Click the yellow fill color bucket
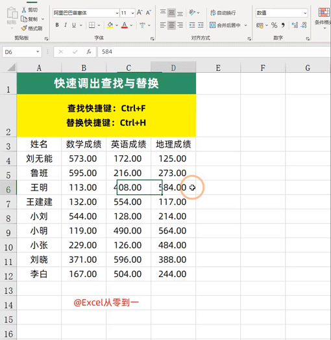This screenshot has width=331, height=340. pos(110,25)
